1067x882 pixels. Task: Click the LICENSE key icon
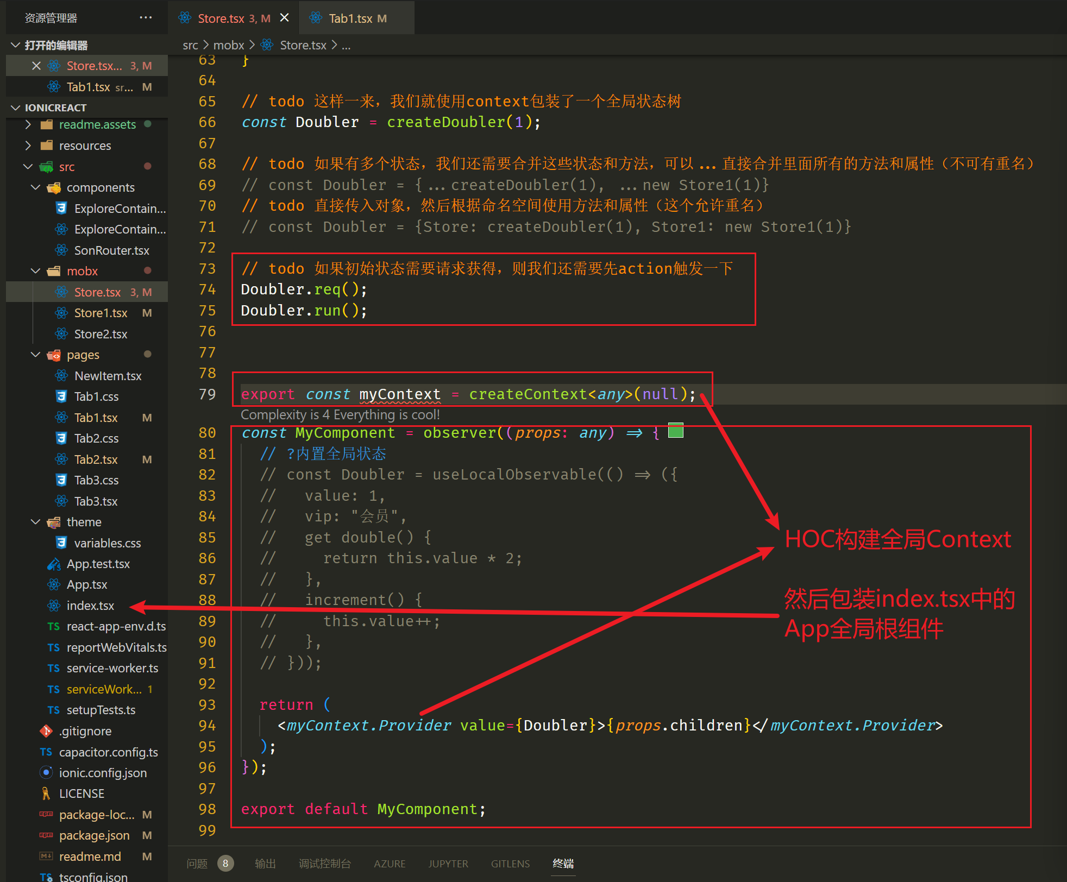(46, 793)
